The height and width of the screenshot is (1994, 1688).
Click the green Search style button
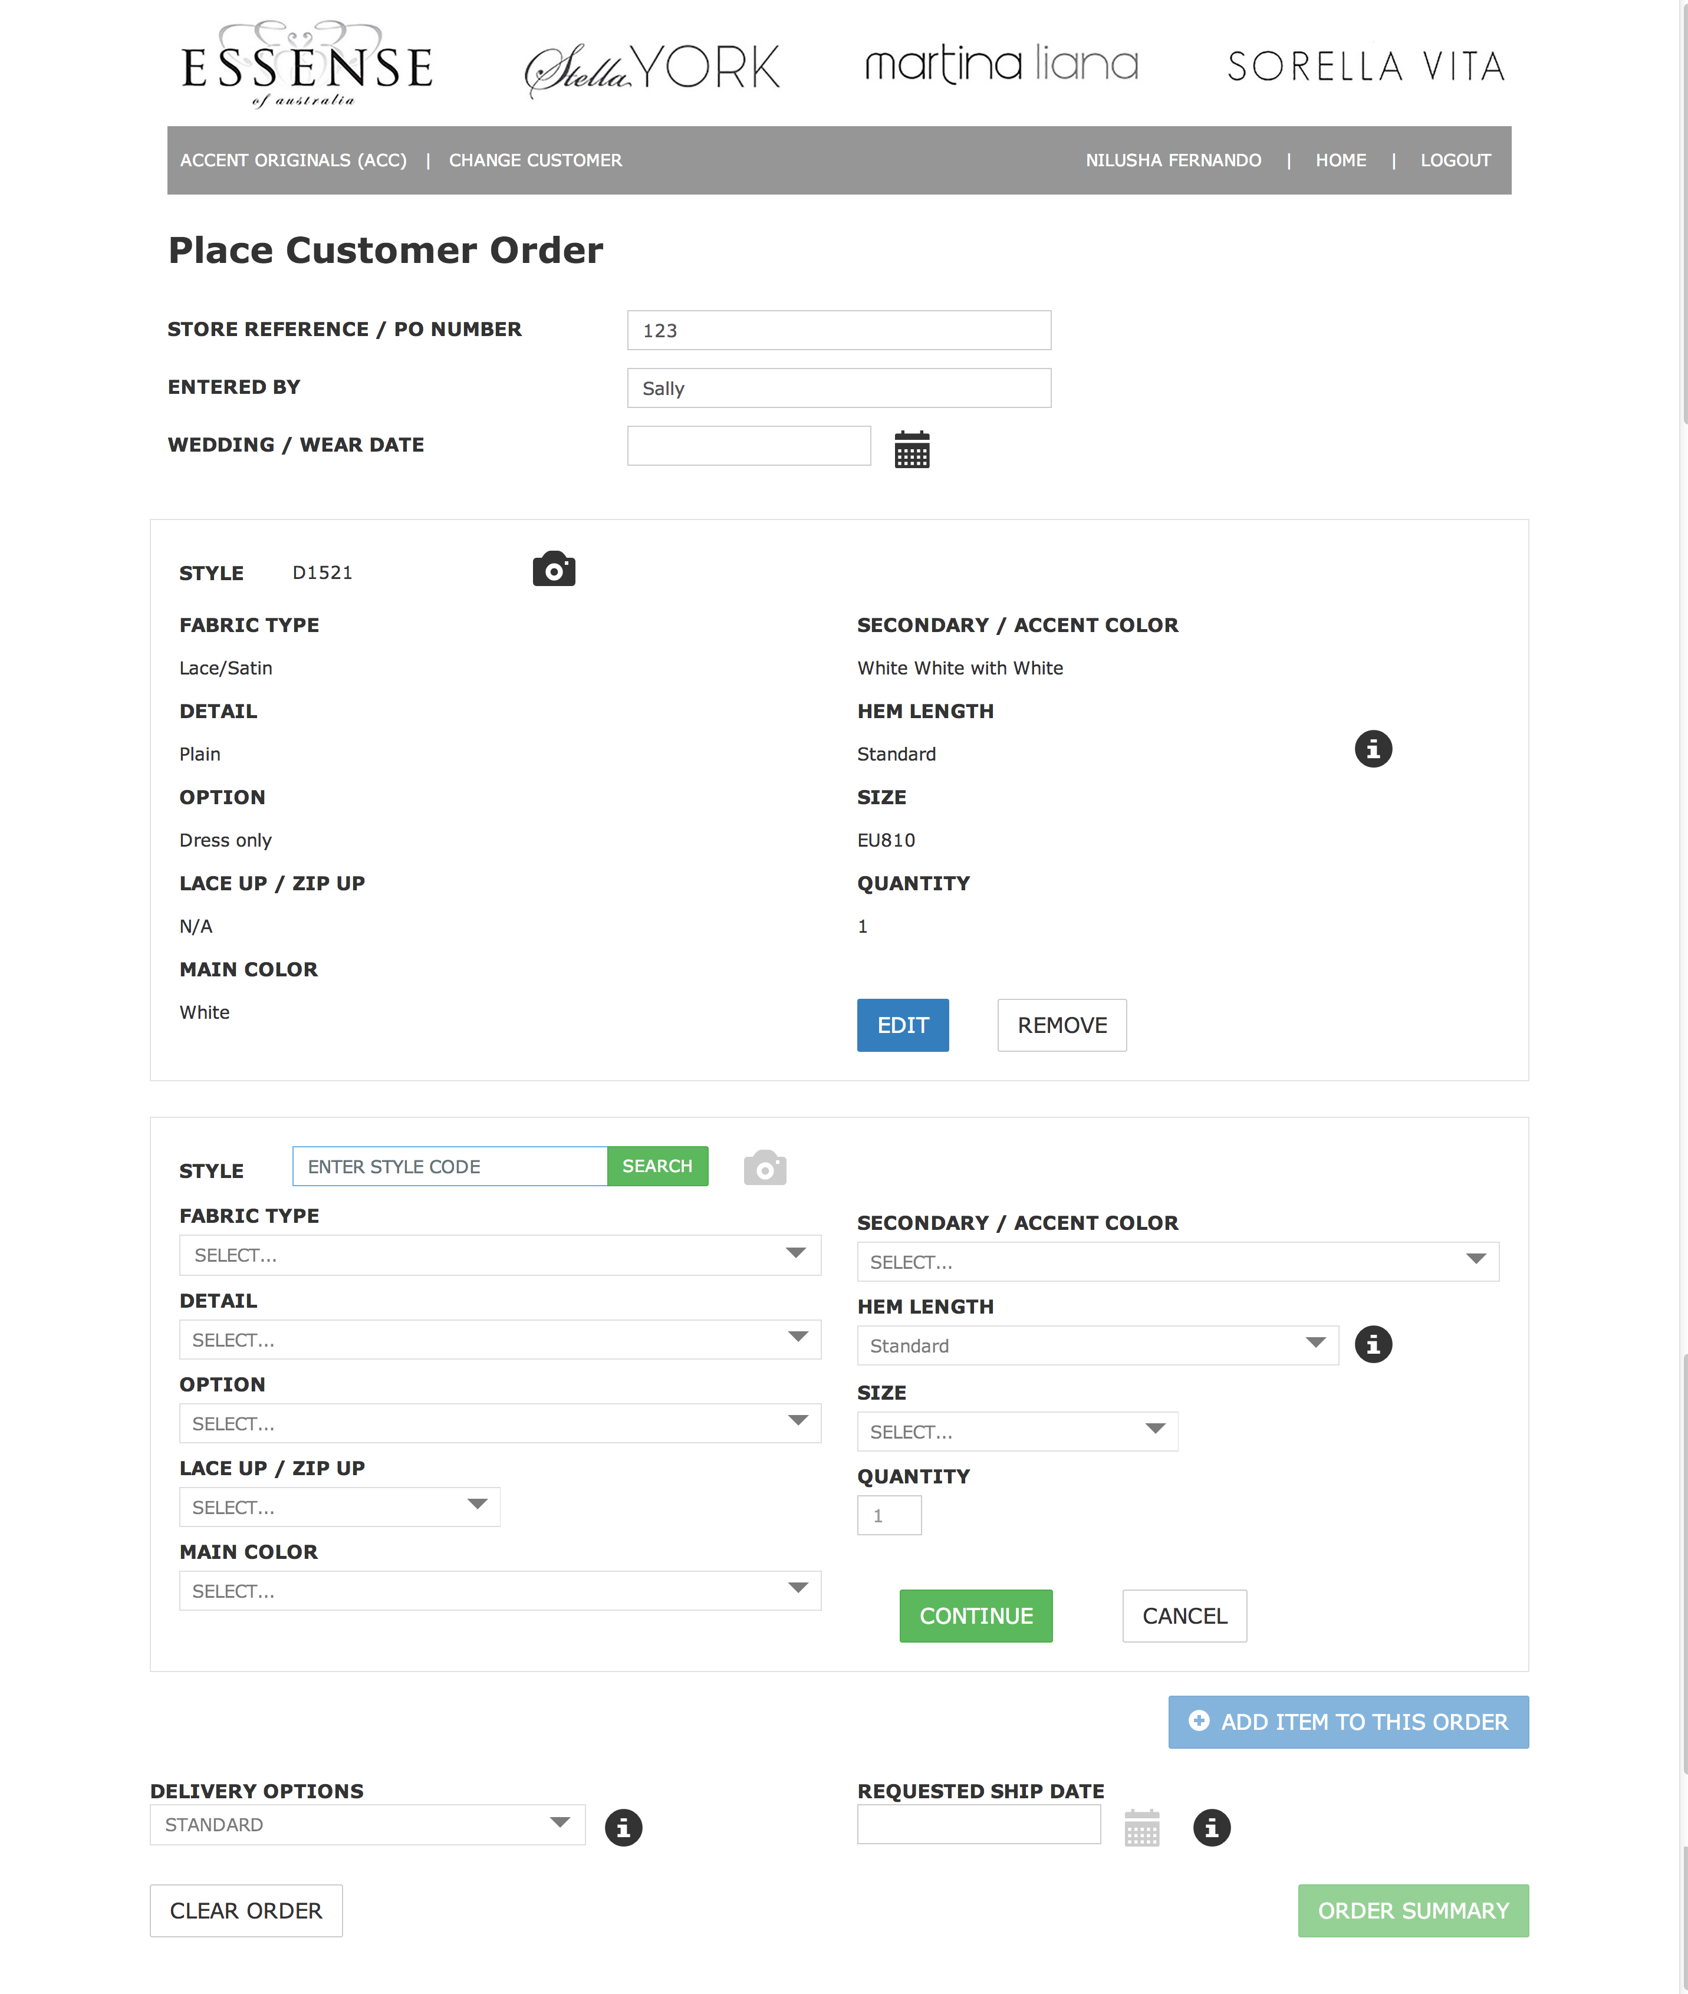tap(656, 1166)
